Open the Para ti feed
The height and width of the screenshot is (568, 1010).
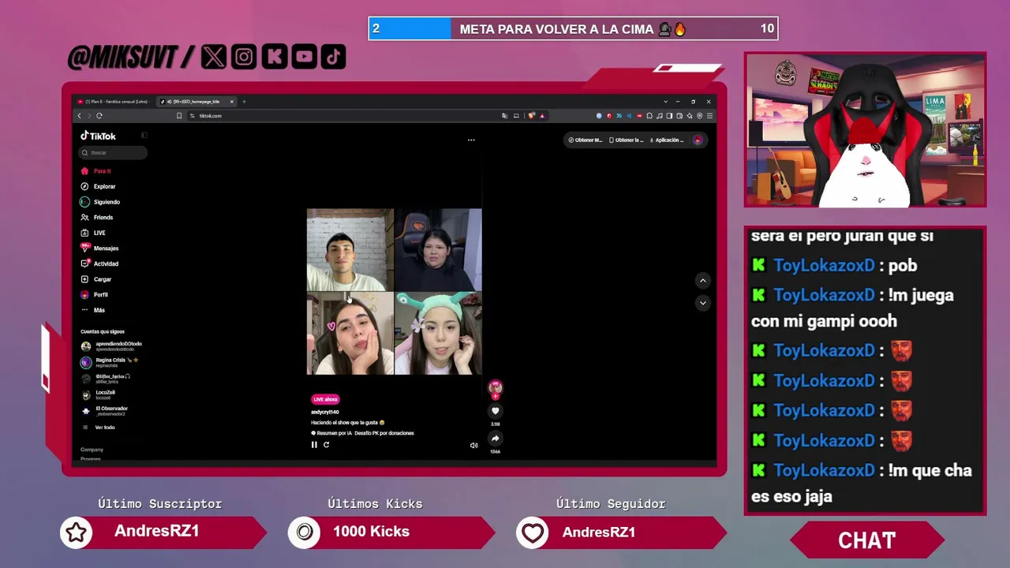pos(95,171)
